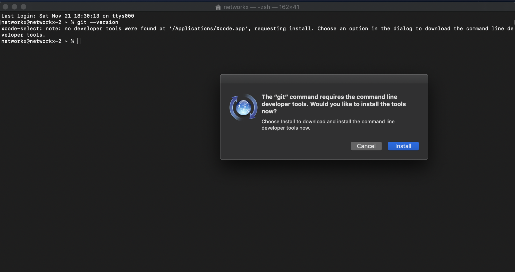
Task: Click the Cancel button in the dialog
Action: point(366,146)
